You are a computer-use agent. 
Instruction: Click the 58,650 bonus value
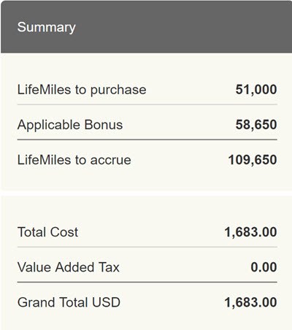pyautogui.click(x=256, y=124)
